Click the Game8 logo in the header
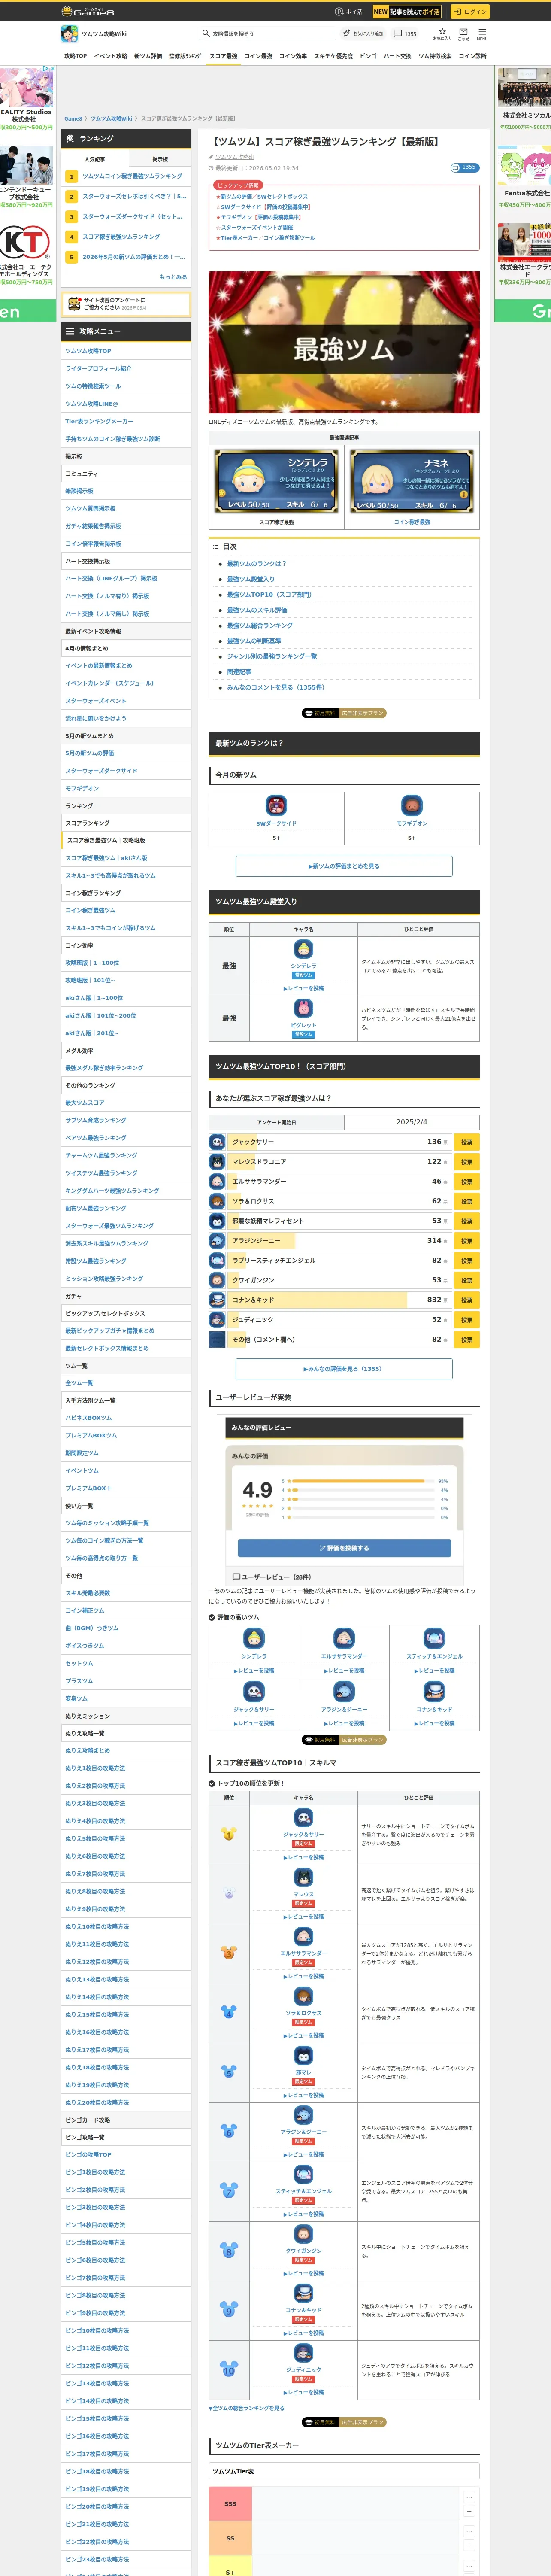This screenshot has width=551, height=2576. [x=88, y=12]
